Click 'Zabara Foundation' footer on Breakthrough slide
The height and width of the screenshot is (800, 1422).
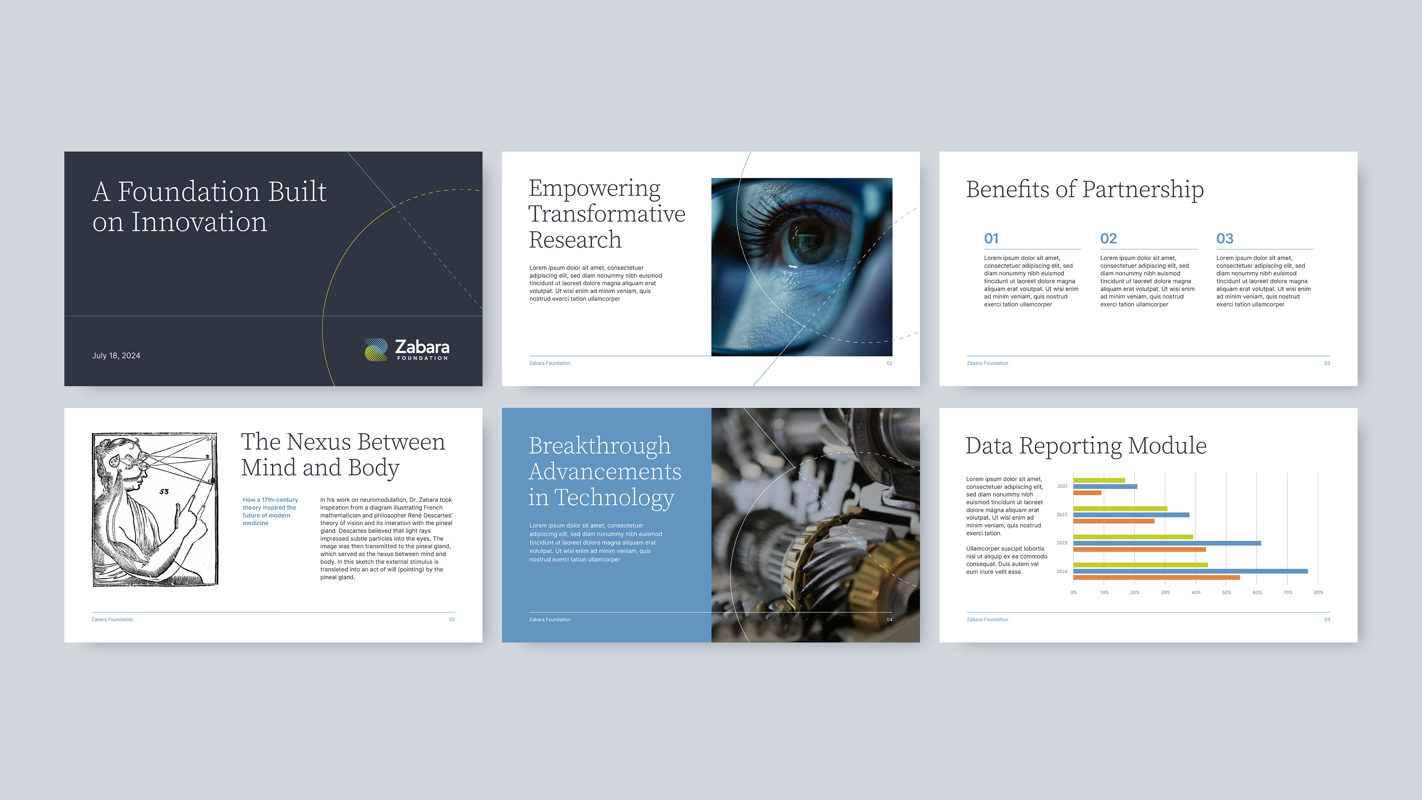550,620
